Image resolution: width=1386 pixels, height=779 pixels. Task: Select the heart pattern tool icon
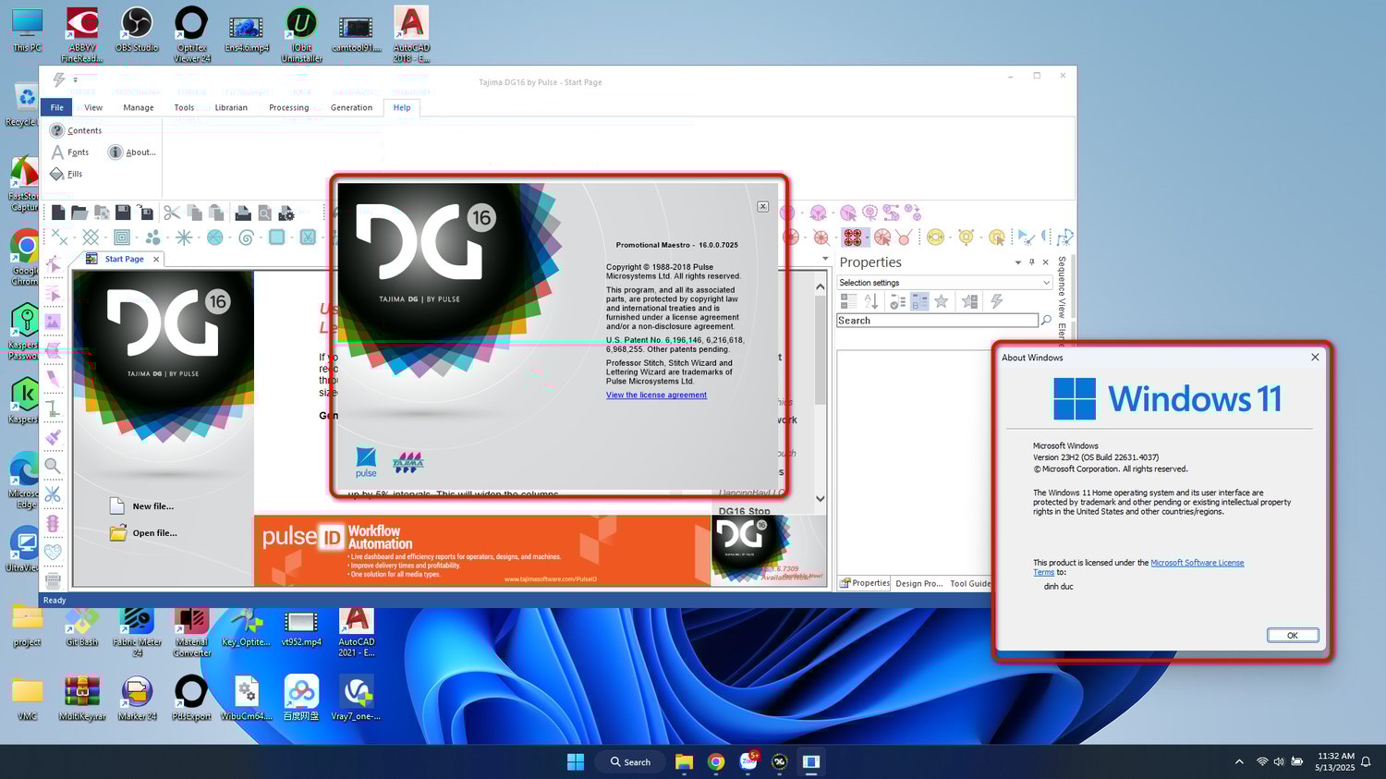pyautogui.click(x=54, y=552)
